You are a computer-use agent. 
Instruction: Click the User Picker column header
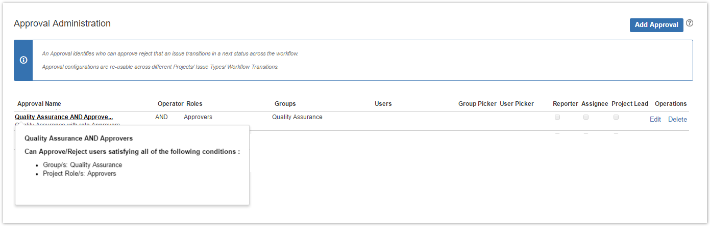point(517,104)
